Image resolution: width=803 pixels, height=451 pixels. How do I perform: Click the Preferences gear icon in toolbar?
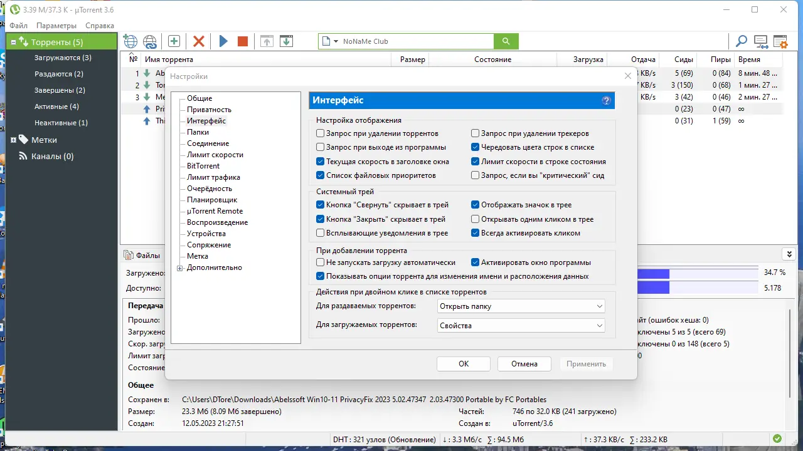(780, 42)
